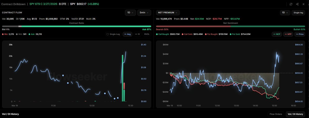Refresh the contract drilldown data
This screenshot has height=118, width=309.
(291, 4)
